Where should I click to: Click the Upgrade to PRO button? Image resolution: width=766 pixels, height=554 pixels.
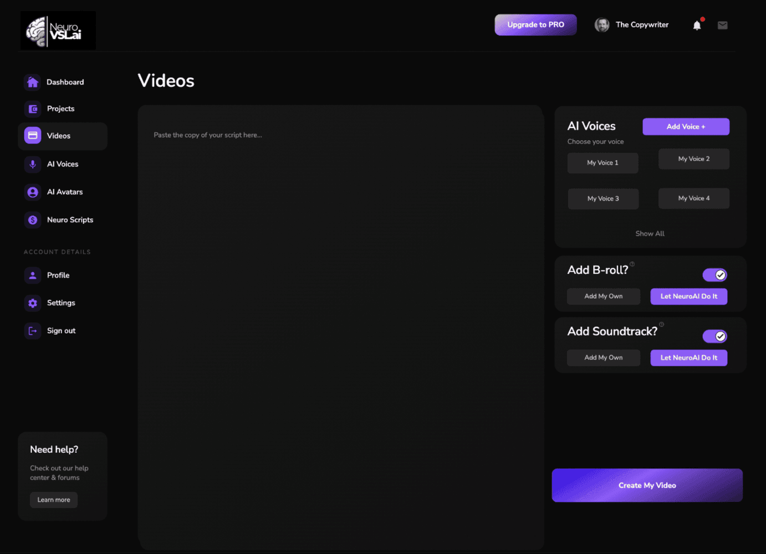point(535,25)
